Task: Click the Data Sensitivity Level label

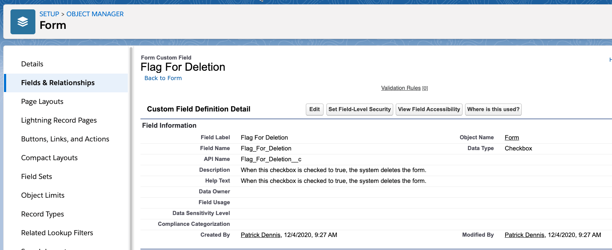Action: 201,213
